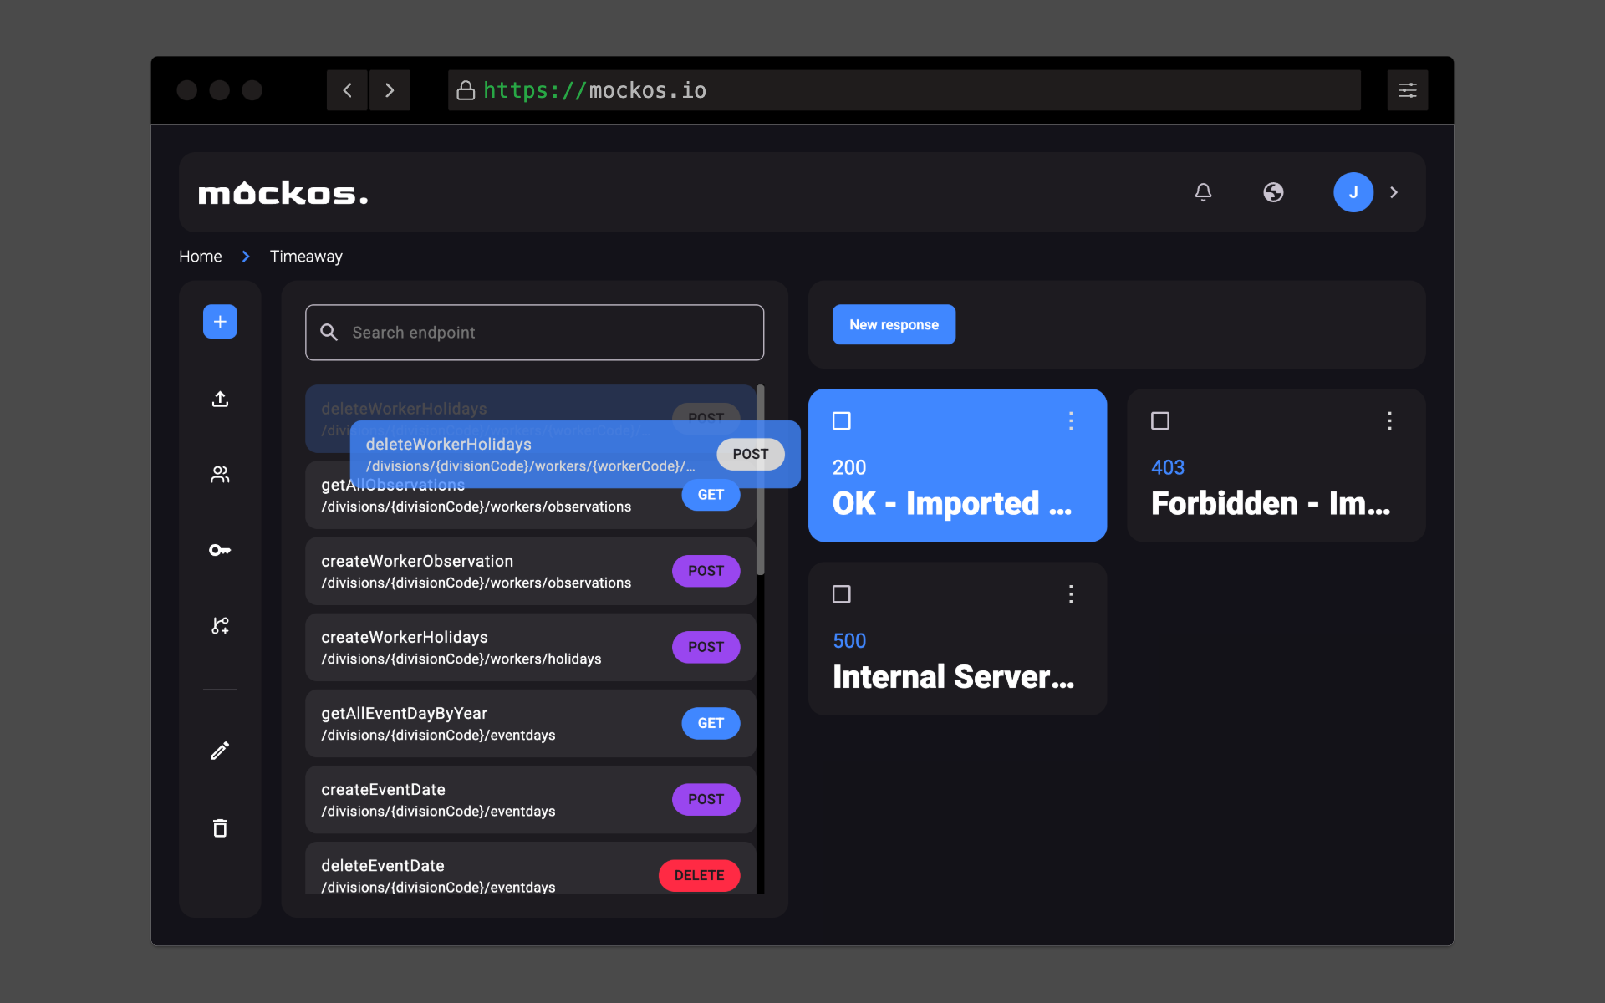
Task: Click the globe language icon
Action: point(1273,192)
